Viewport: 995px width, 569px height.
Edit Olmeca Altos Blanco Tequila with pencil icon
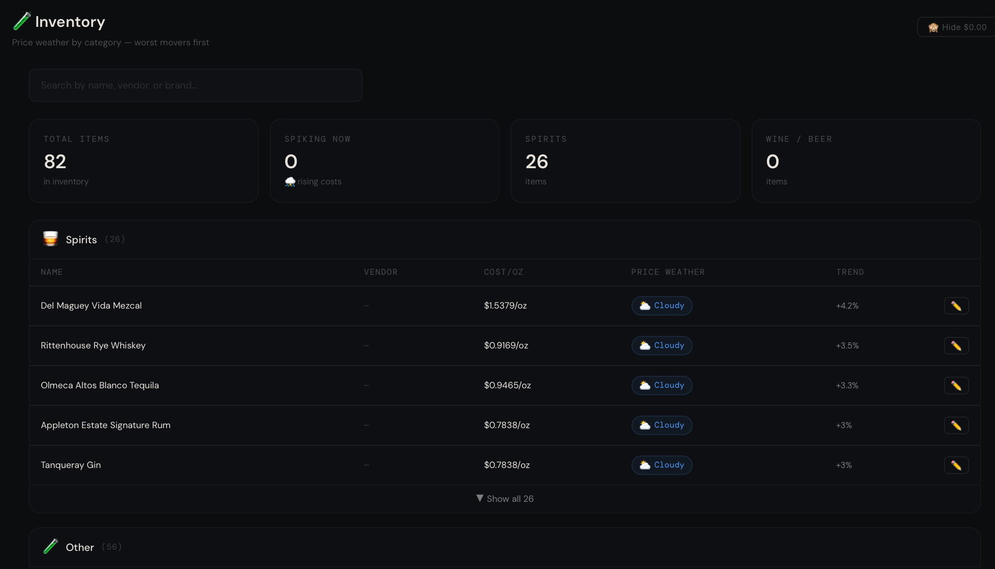tap(956, 385)
